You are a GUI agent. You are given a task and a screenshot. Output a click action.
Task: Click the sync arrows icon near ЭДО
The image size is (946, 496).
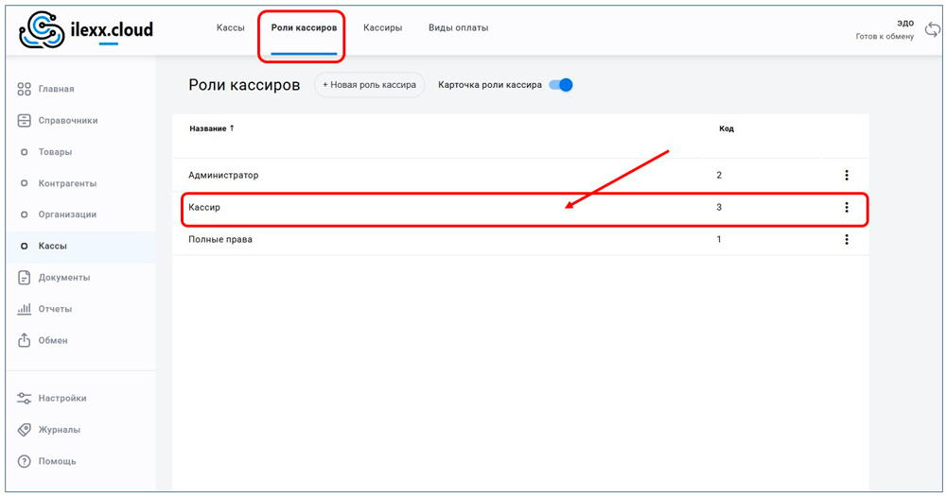(932, 29)
